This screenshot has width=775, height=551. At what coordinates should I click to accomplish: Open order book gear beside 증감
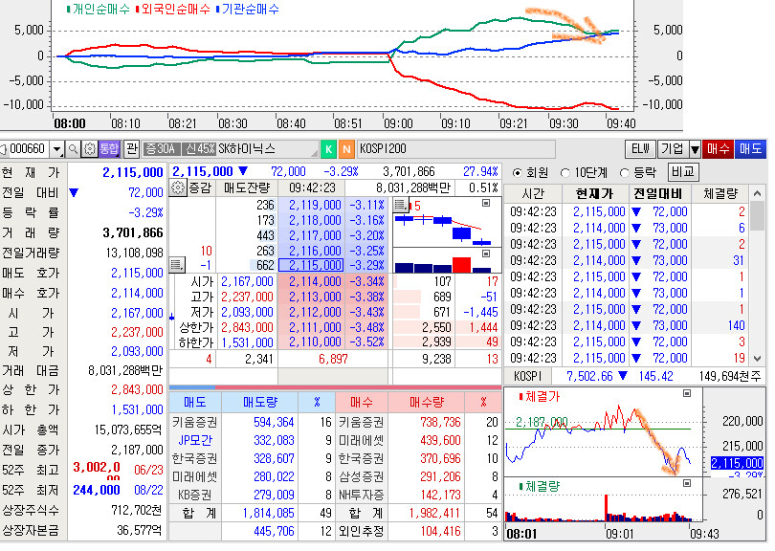click(178, 187)
